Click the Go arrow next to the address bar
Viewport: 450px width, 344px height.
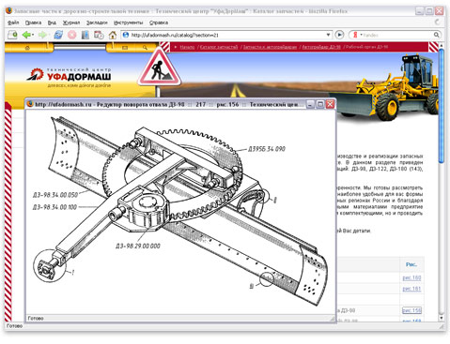pos(339,35)
